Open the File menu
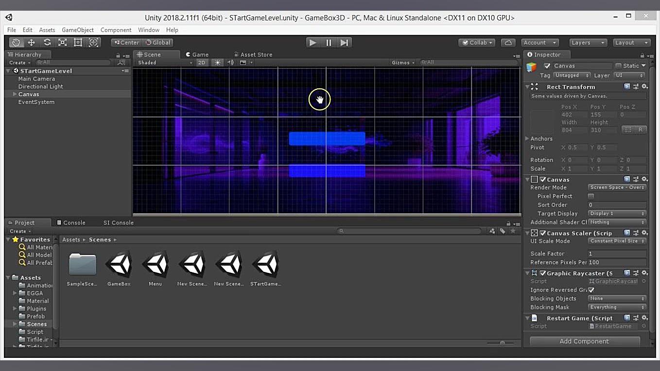This screenshot has height=371, width=660. coord(12,30)
